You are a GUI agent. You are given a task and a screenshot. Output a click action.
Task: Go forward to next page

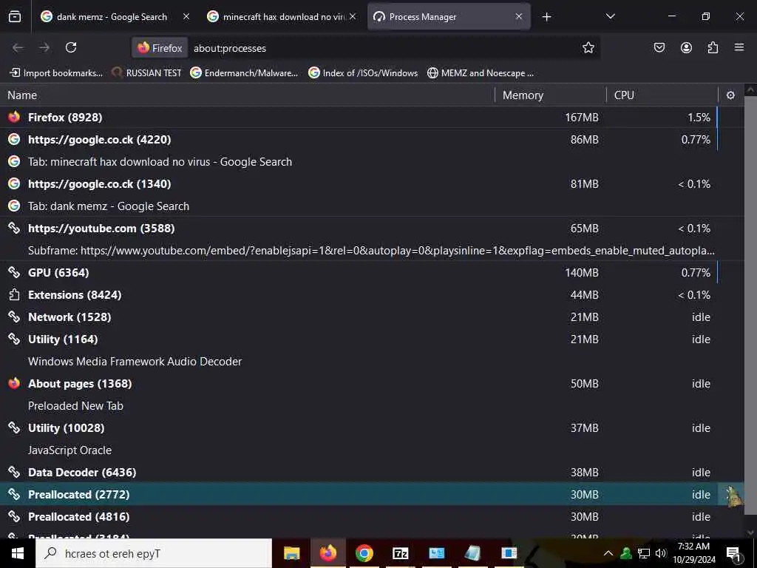pyautogui.click(x=44, y=47)
